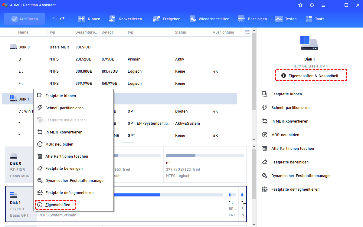
Task: Select Dynamischer Festplattenmanager in context menu
Action: click(74, 181)
